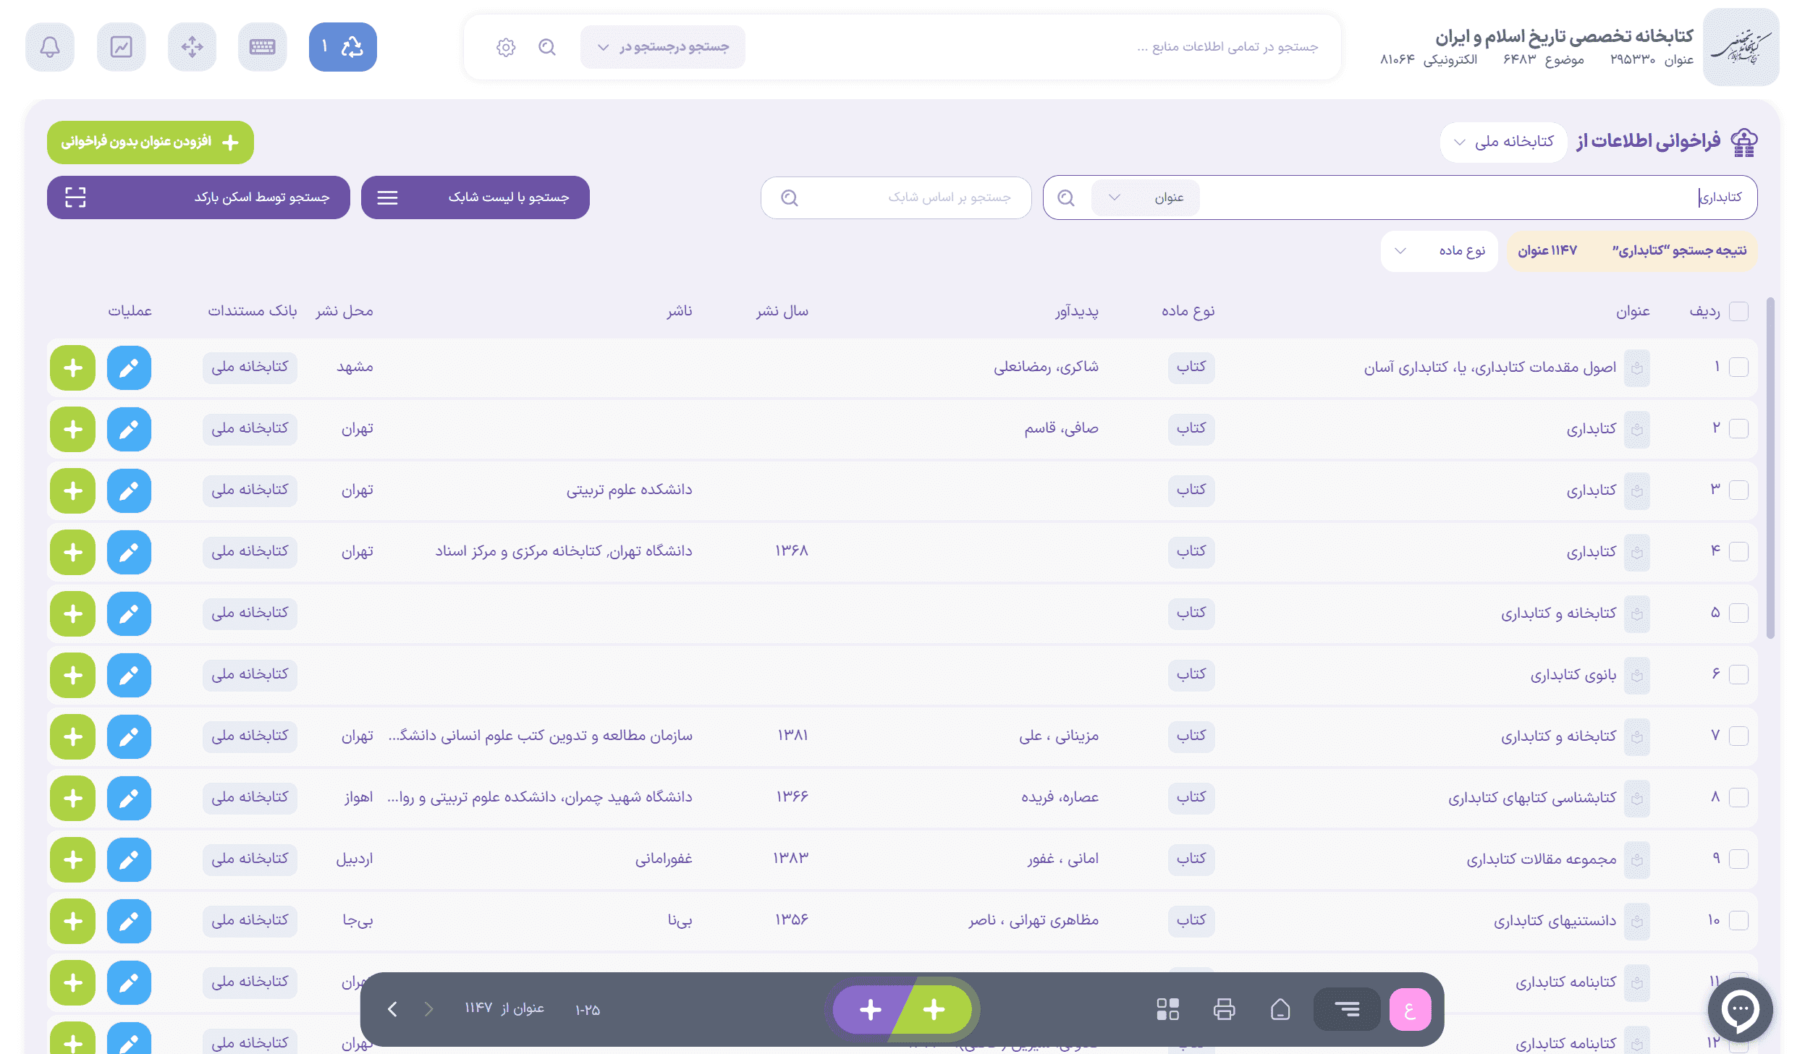Click the move arrows icon in header
The height and width of the screenshot is (1054, 1805).
pos(192,47)
